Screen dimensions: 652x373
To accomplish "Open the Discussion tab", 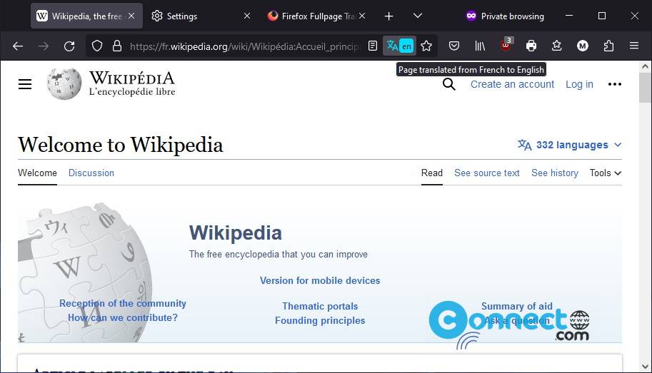I will pos(91,173).
